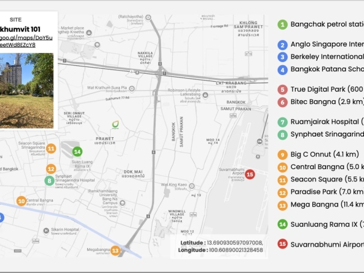Click the 'Bangchak petrol station' legend text
Image resolution: width=364 pixels, height=273 pixels.
pos(327,24)
